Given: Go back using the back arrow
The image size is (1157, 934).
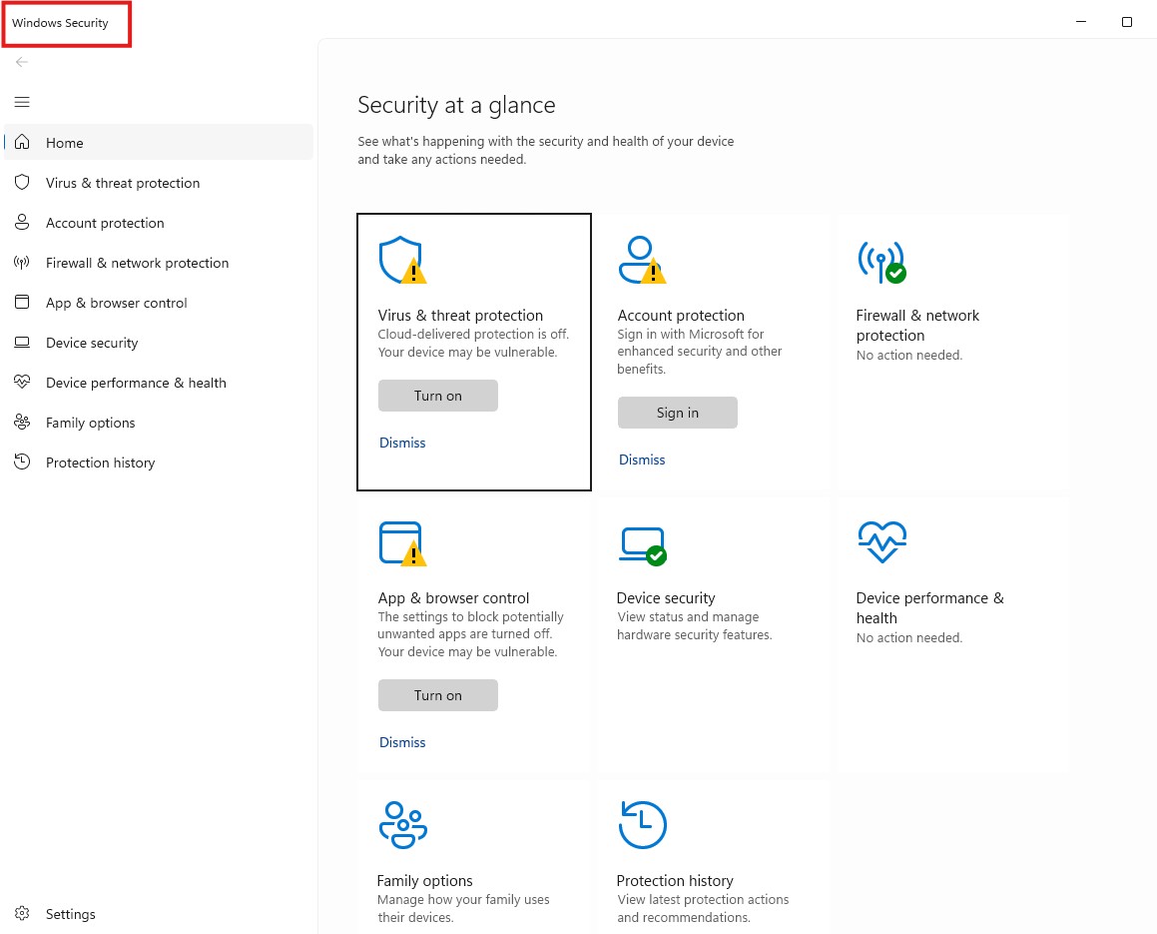Looking at the screenshot, I should click(22, 62).
